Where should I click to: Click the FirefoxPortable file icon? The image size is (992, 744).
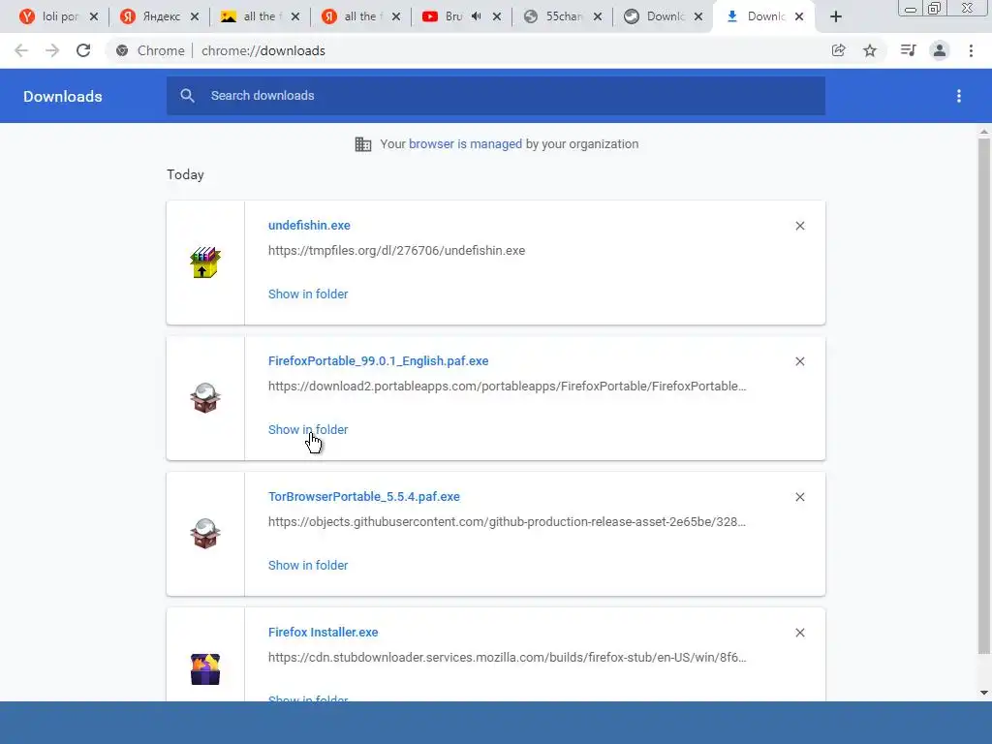pos(205,398)
